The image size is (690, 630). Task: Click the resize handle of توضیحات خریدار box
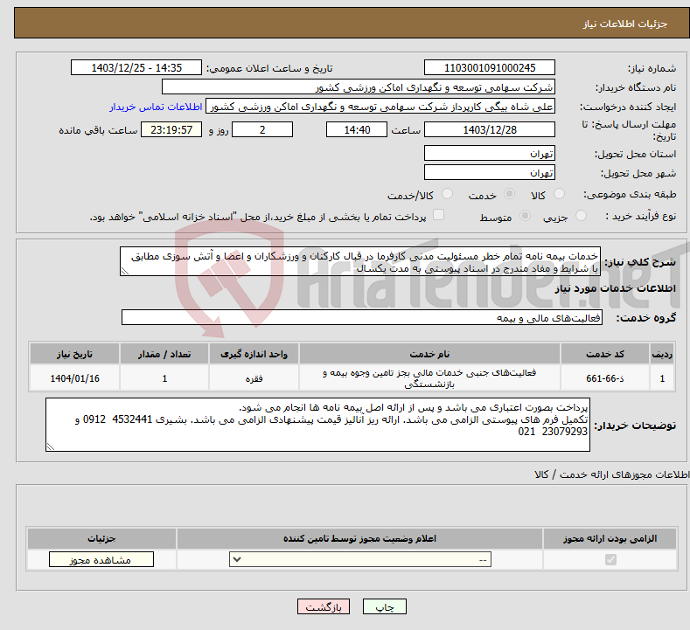click(51, 447)
